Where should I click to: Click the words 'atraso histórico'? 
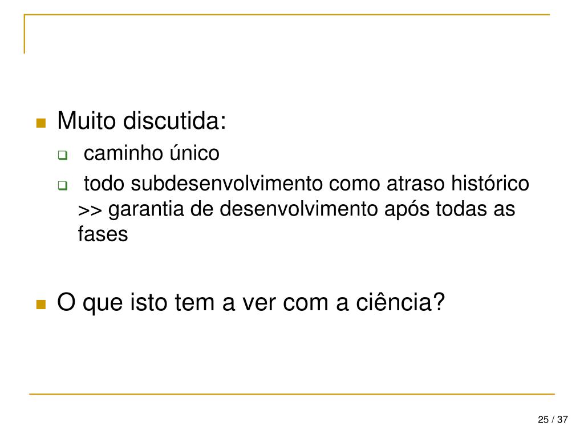458,183
